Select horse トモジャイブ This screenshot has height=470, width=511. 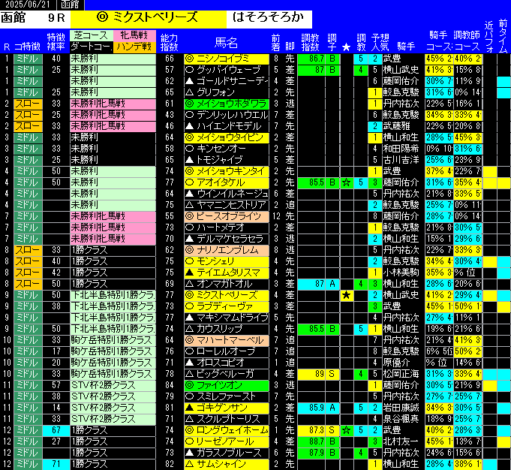pyautogui.click(x=227, y=160)
